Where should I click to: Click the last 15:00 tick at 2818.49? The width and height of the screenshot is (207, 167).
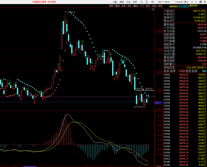coord(185,165)
